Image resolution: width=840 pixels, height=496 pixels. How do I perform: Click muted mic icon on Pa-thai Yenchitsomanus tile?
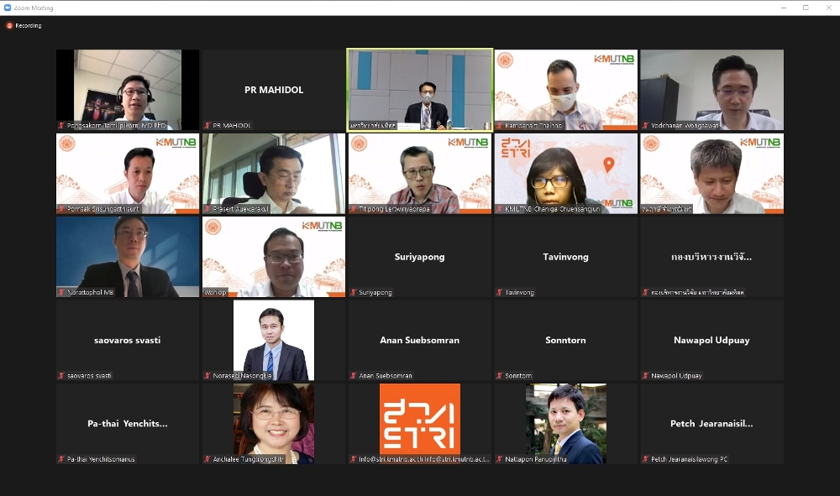pos(61,459)
